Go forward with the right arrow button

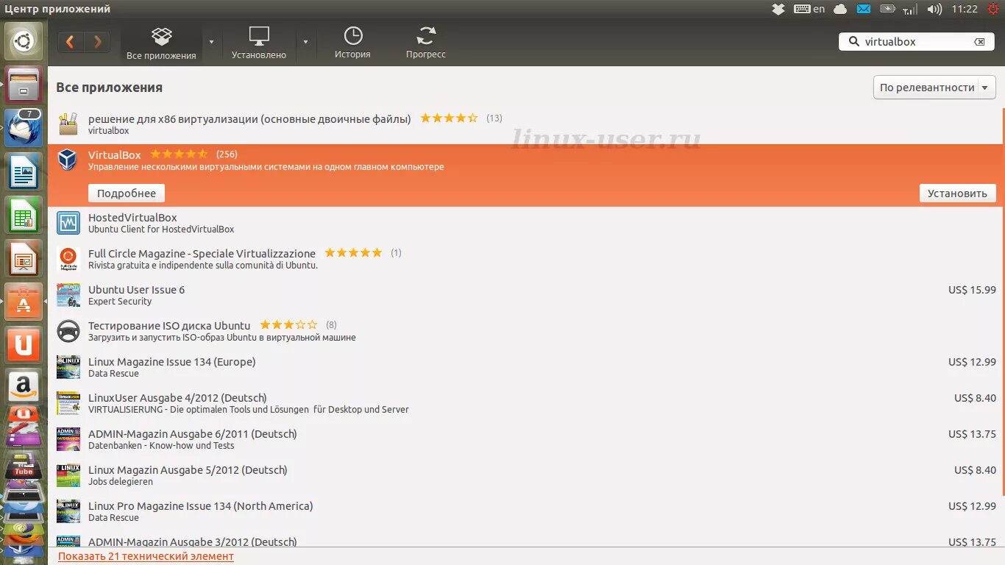(x=97, y=42)
